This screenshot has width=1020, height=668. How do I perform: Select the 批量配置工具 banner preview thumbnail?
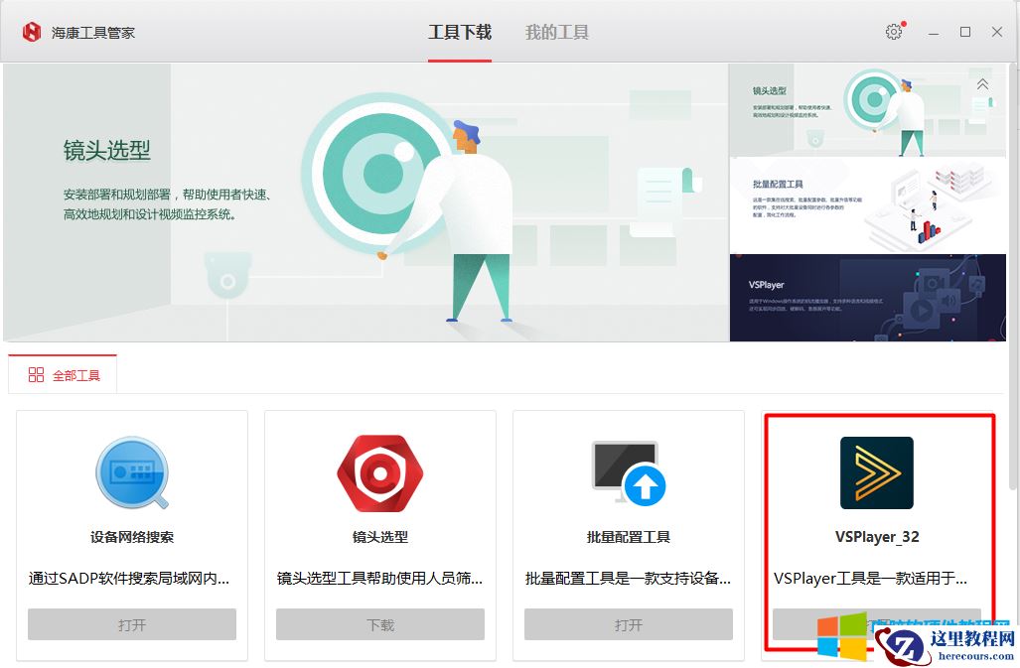coord(867,203)
